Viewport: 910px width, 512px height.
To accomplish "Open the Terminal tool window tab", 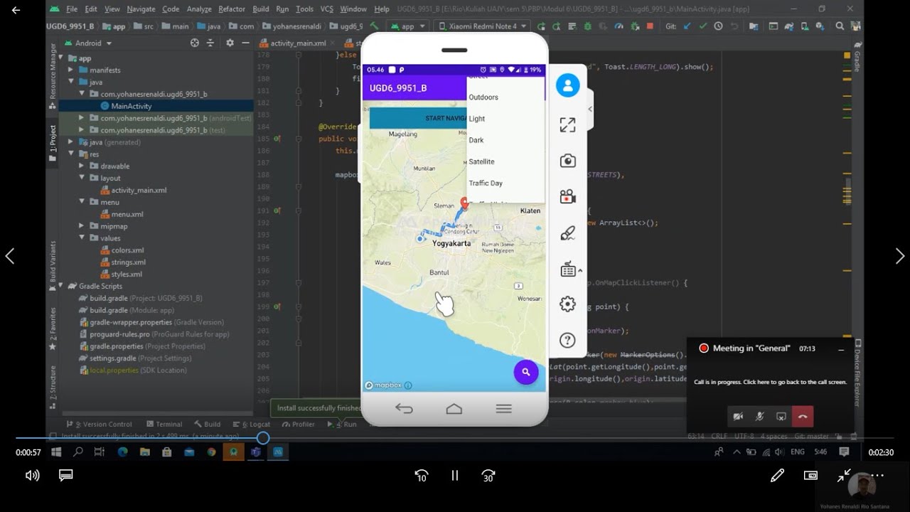I will (x=164, y=425).
